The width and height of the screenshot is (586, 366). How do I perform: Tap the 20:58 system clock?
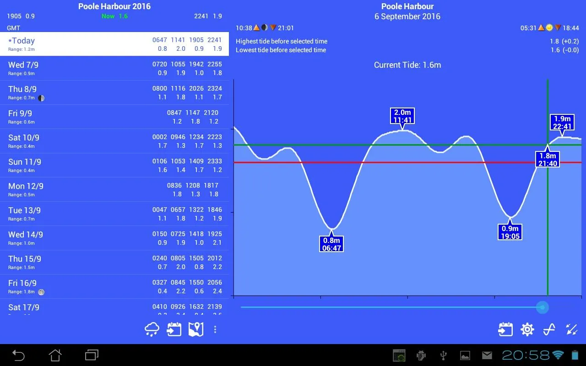[x=526, y=355]
